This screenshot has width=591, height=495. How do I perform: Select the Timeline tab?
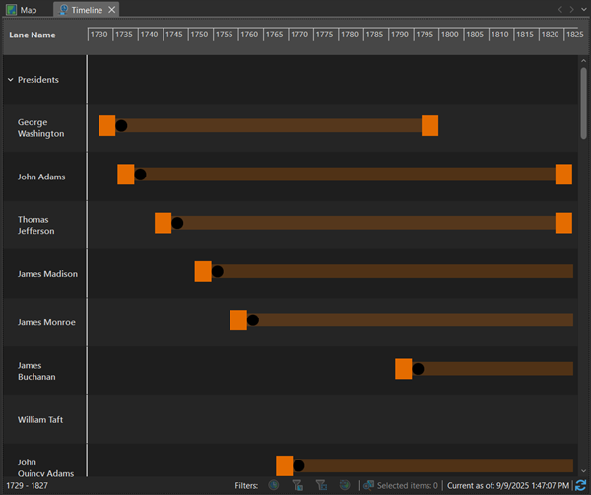pyautogui.click(x=87, y=10)
